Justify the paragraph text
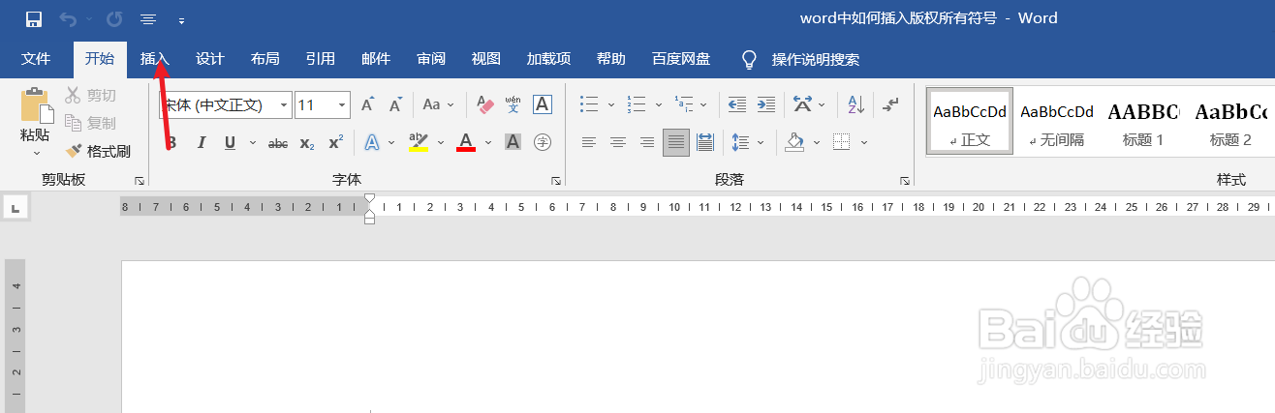Screen dimensions: 1275x413 click(x=676, y=143)
